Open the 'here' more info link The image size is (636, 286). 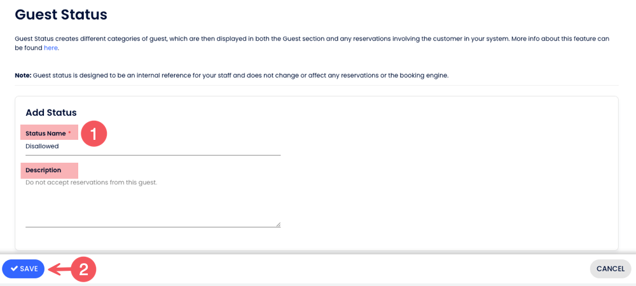(x=51, y=48)
